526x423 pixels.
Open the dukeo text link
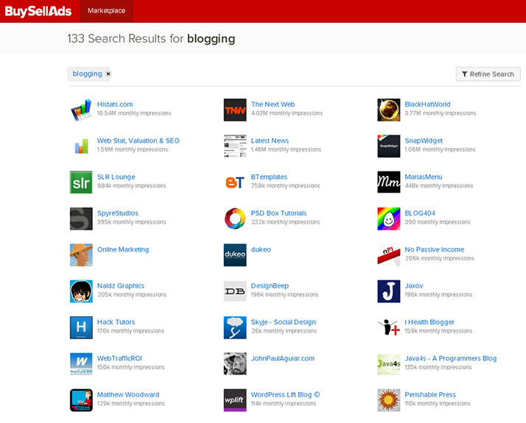click(261, 249)
